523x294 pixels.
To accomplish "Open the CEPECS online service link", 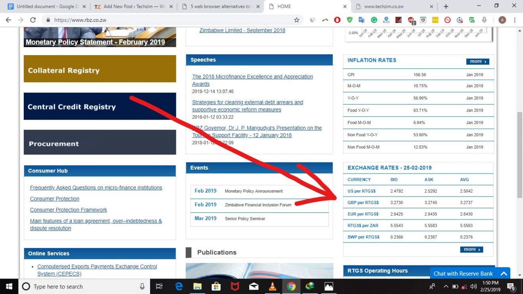I will (x=97, y=270).
